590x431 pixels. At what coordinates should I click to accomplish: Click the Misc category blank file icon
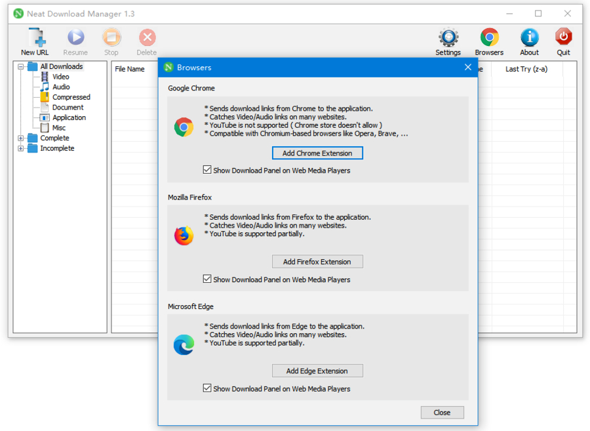(x=45, y=128)
